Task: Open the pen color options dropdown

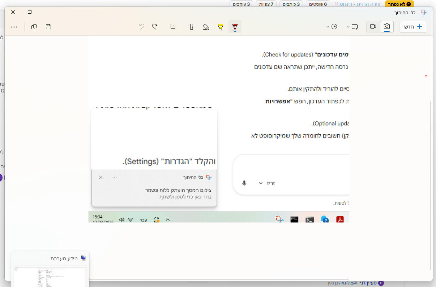Action: [x=235, y=31]
